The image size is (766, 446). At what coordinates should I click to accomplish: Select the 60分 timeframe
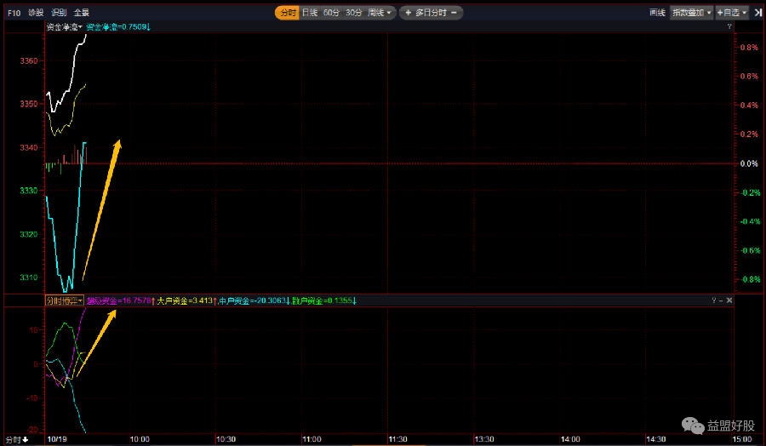(x=330, y=13)
